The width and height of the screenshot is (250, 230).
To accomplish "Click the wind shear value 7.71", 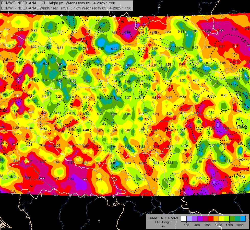I will tap(225, 112).
